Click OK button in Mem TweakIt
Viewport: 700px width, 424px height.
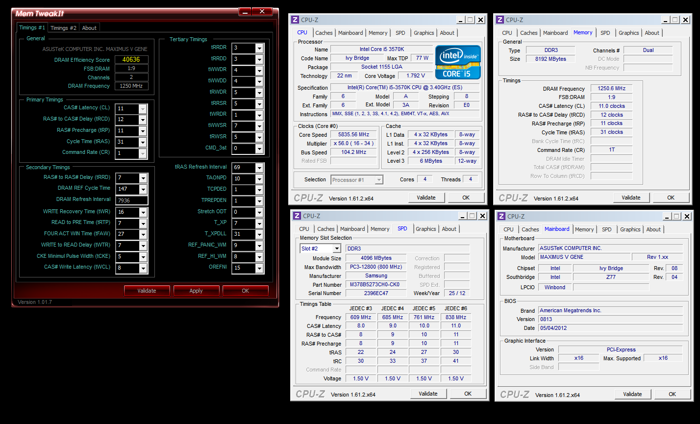(x=246, y=291)
